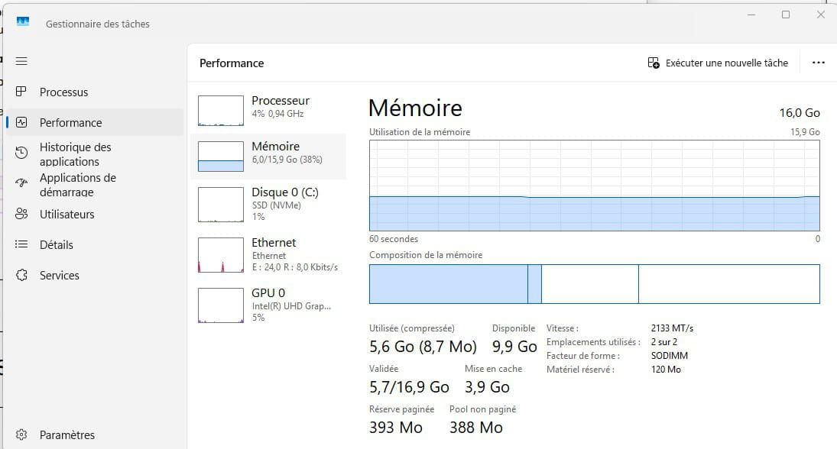The image size is (837, 449).
Task: Maximize the Task Manager window
Action: coord(786,15)
